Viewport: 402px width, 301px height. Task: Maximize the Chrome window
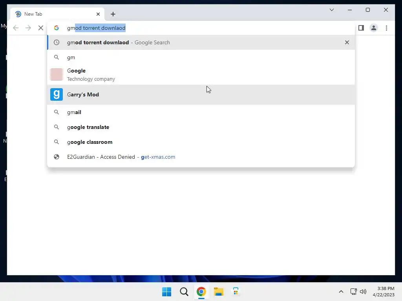tap(368, 10)
